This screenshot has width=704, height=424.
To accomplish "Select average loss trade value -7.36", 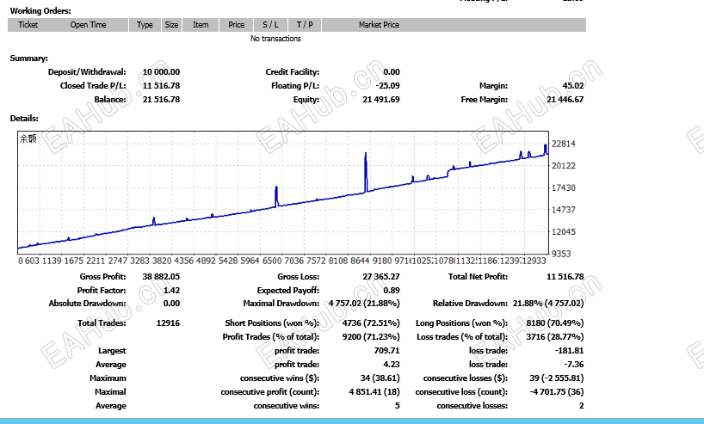I will click(x=574, y=365).
